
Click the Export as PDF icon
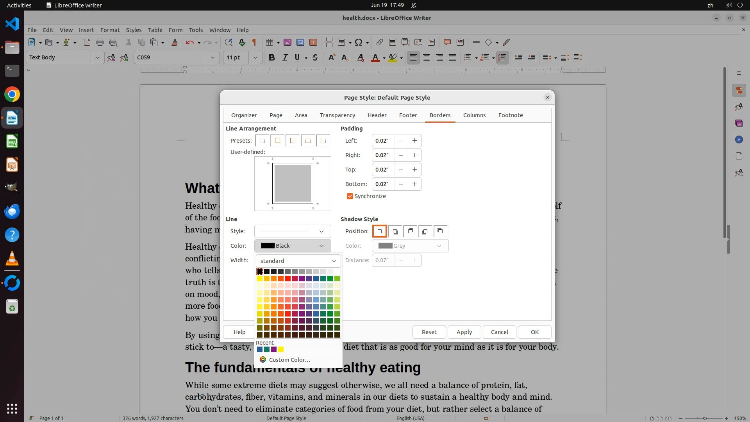[87, 42]
